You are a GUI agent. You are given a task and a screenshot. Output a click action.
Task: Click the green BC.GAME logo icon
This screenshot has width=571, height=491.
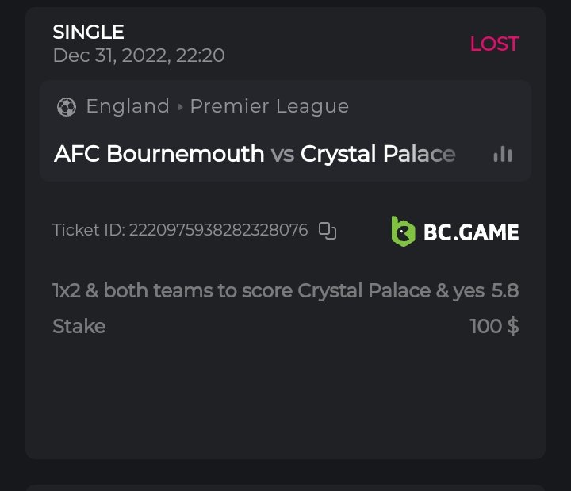click(403, 231)
